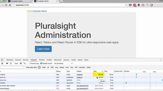Open the Security tab

point(66,60)
